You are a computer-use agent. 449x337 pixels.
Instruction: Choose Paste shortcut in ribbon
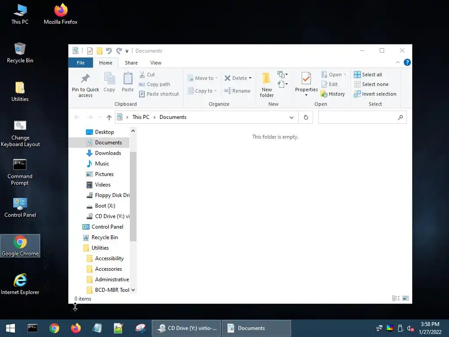(x=159, y=94)
